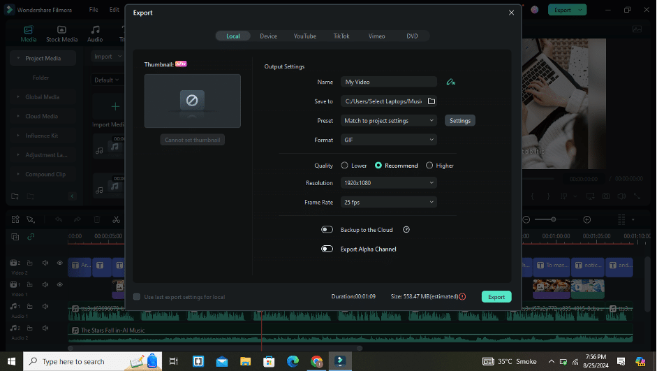Collapse the media sidebar with green arrow
Image resolution: width=657 pixels, height=371 pixels.
(x=72, y=196)
